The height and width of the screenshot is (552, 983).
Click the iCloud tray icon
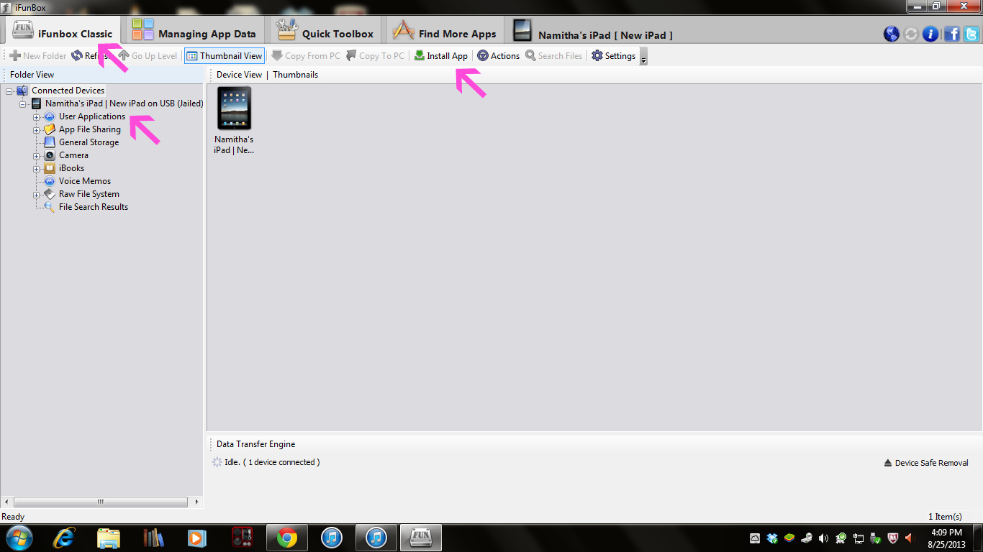(755, 538)
